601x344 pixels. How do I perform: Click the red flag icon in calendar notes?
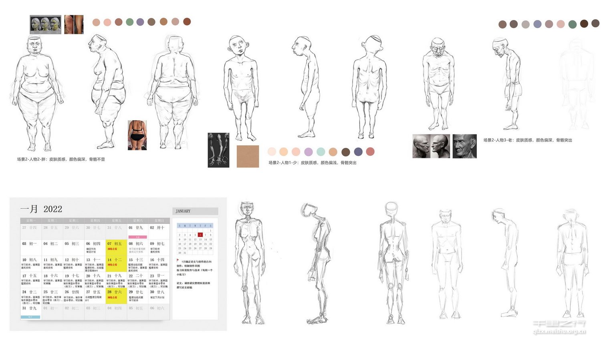coord(178,260)
